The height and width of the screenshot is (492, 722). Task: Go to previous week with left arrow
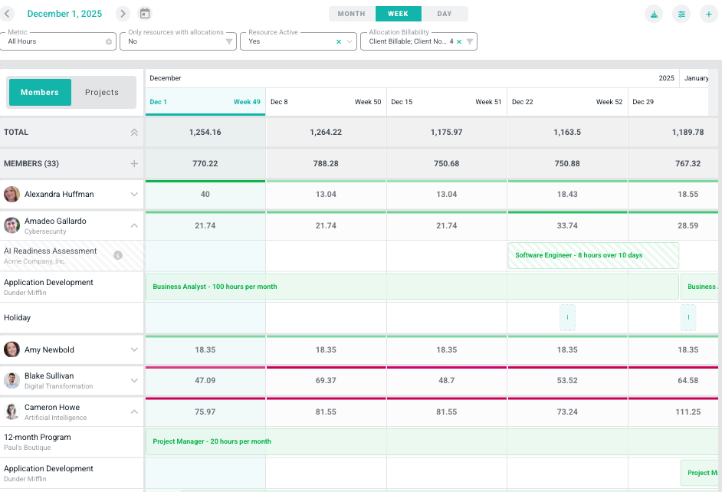tap(8, 14)
